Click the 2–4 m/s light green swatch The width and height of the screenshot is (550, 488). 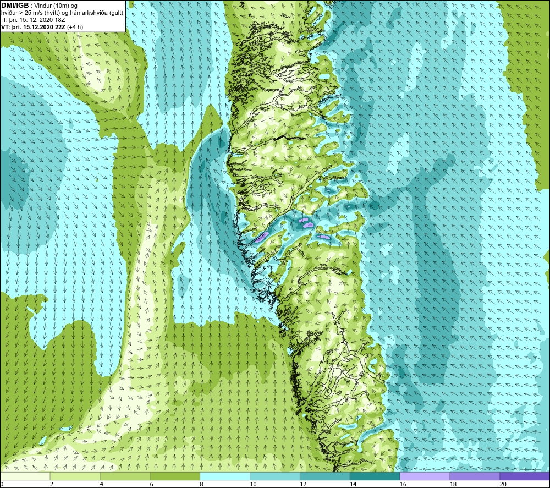coord(75,476)
